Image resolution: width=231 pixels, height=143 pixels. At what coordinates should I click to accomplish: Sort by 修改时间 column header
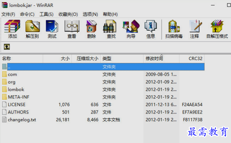pyautogui.click(x=161, y=59)
